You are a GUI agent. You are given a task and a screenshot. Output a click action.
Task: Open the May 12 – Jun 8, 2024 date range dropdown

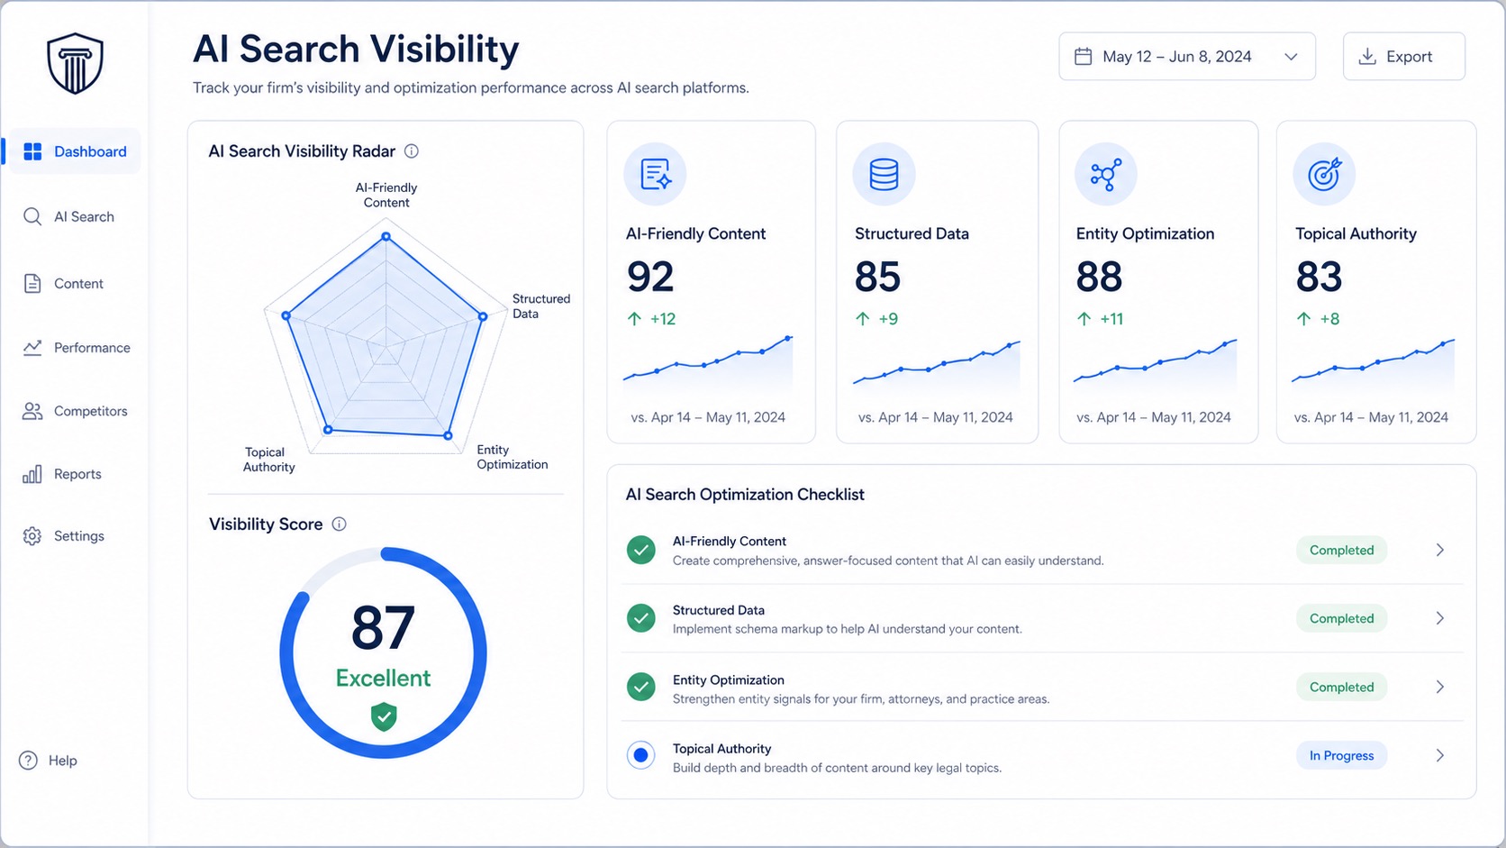coord(1187,56)
